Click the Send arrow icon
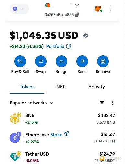 click(82, 61)
